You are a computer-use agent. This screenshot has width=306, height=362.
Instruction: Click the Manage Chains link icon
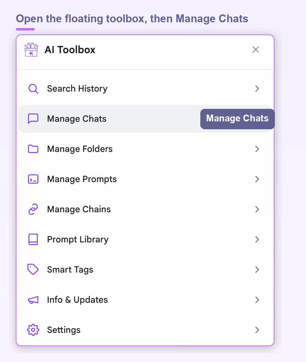(x=33, y=209)
